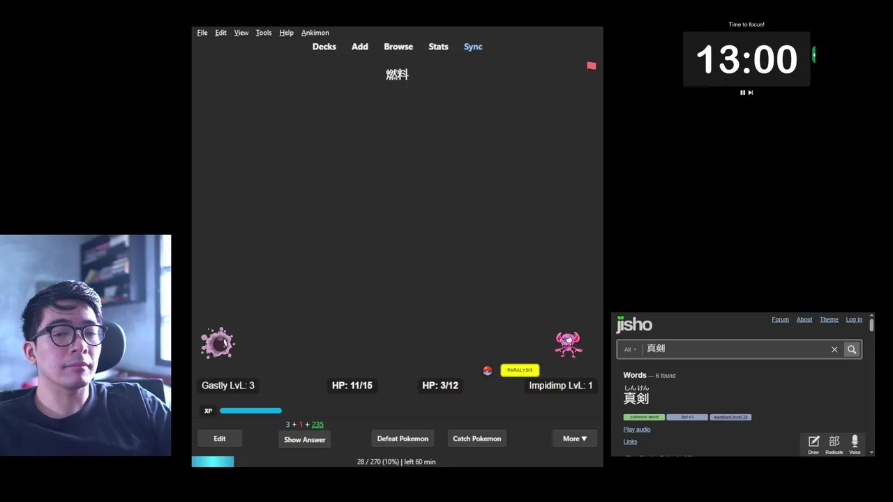Click the 28 / 270 progress text

click(396, 462)
